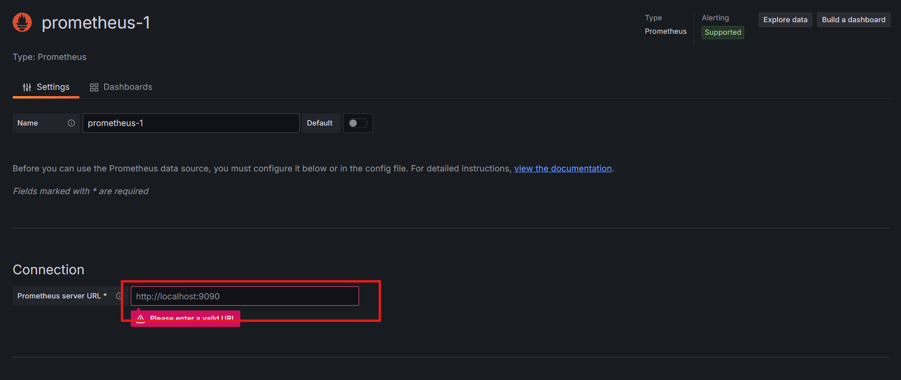This screenshot has height=380, width=901.
Task: Click the prometheus-1 page title
Action: click(x=96, y=23)
